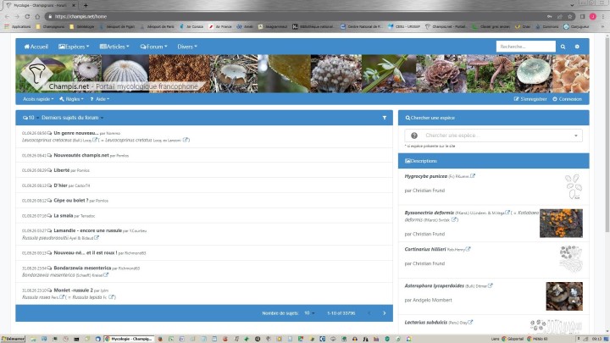Screen dimensions: 610x343
Task: Bookmark this page with star icon
Action: [x=570, y=16]
